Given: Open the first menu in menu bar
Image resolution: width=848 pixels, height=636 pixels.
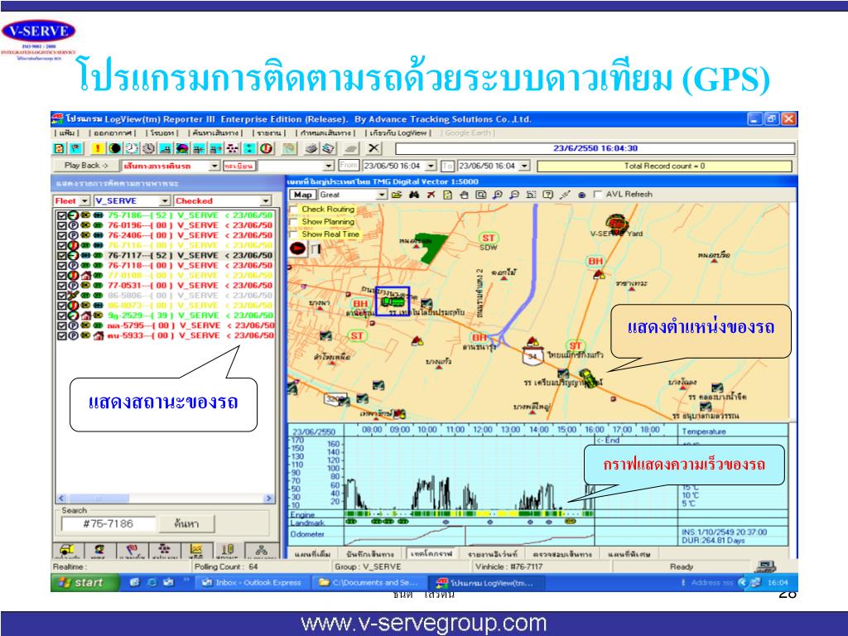Looking at the screenshot, I should 67,133.
